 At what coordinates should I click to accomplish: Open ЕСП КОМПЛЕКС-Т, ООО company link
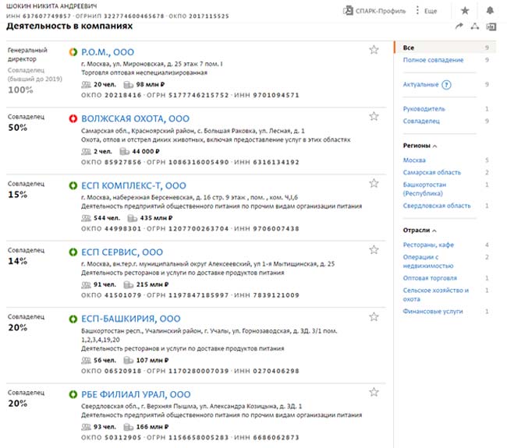(x=133, y=186)
